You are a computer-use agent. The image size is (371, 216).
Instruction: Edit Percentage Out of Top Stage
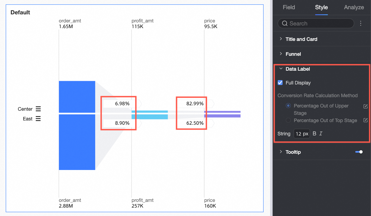click(365, 120)
